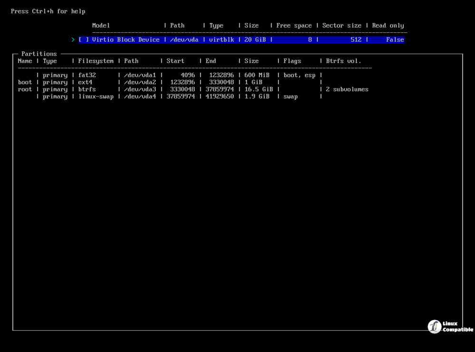Click the Filesystem header in Partitions panel
475x352 pixels.
click(x=97, y=60)
